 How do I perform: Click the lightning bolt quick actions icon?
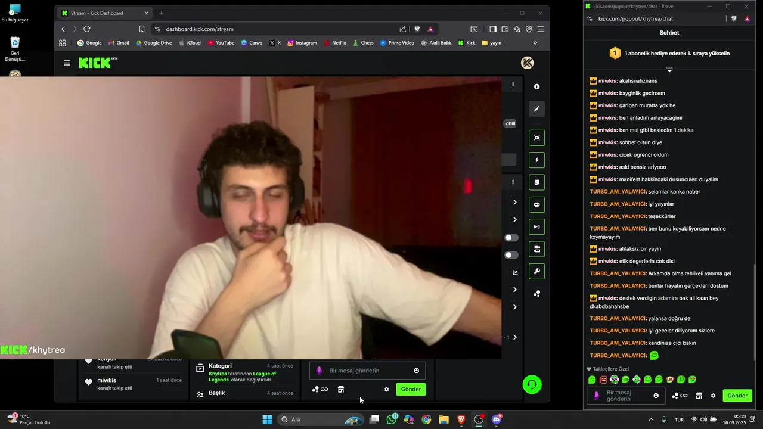(536, 160)
